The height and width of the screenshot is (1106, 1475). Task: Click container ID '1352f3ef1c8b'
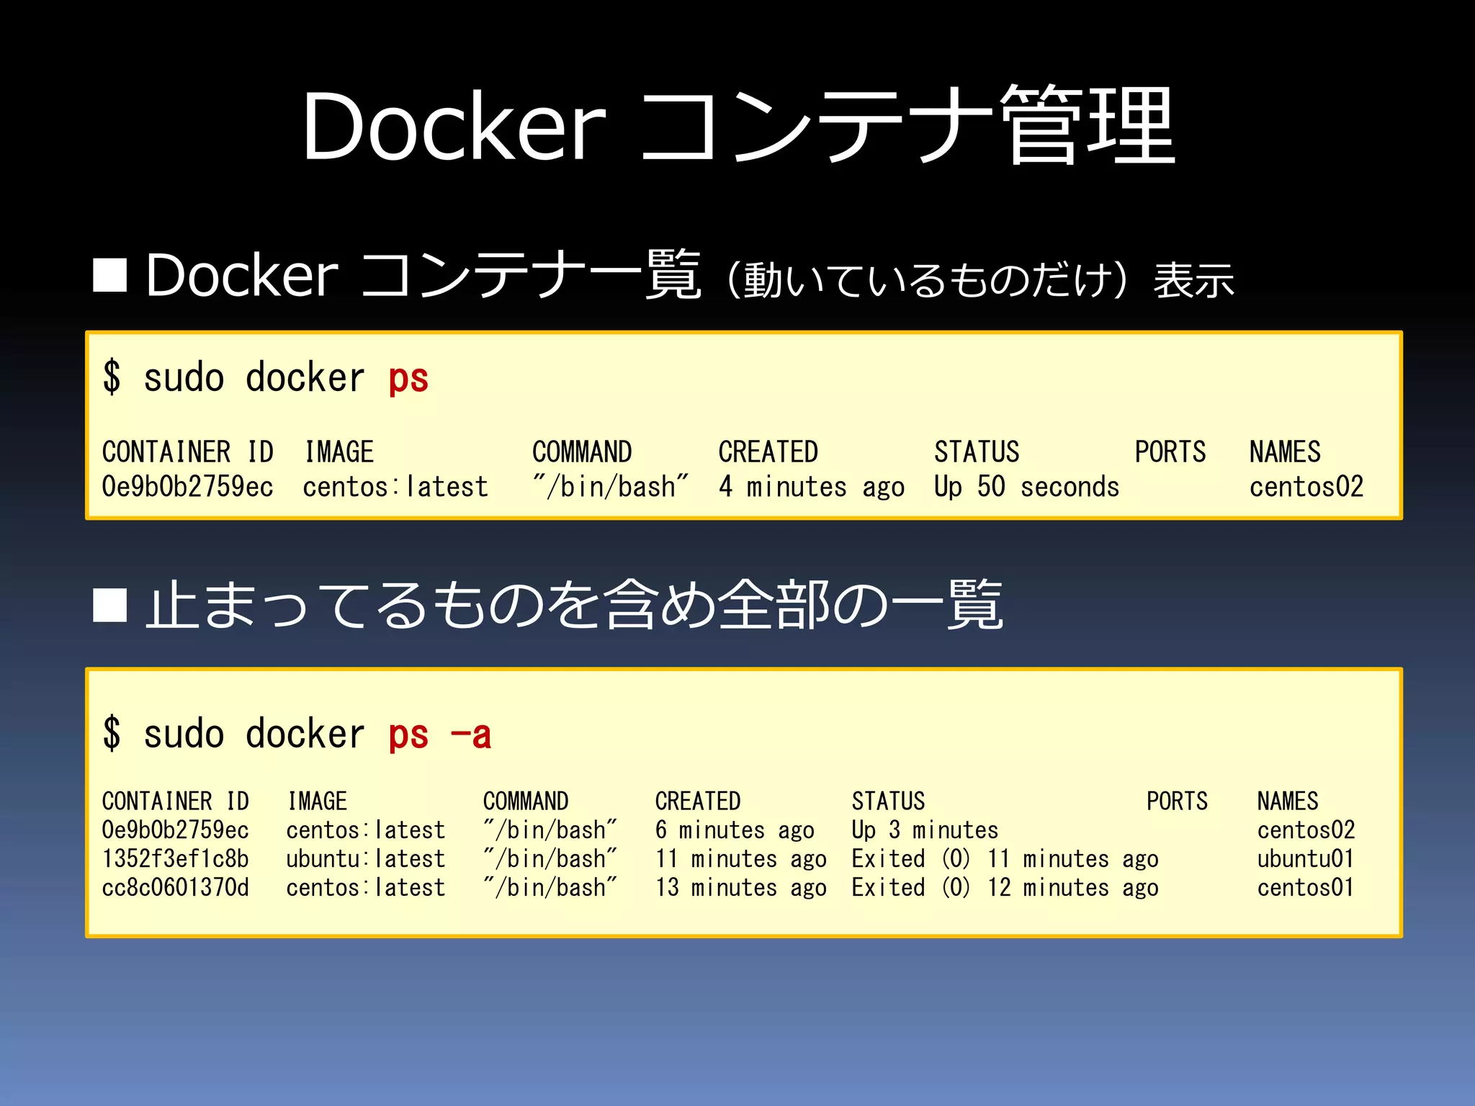176,858
